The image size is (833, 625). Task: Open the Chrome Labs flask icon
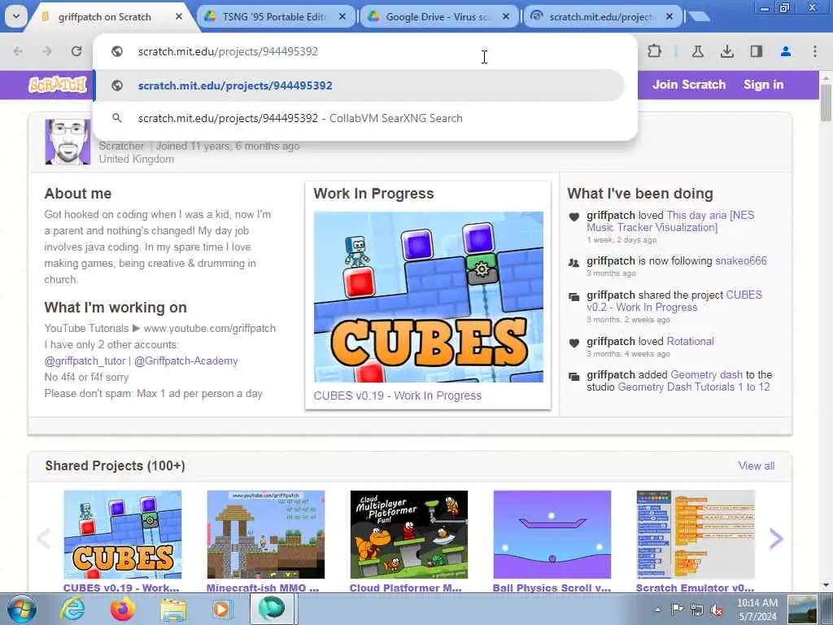697,51
